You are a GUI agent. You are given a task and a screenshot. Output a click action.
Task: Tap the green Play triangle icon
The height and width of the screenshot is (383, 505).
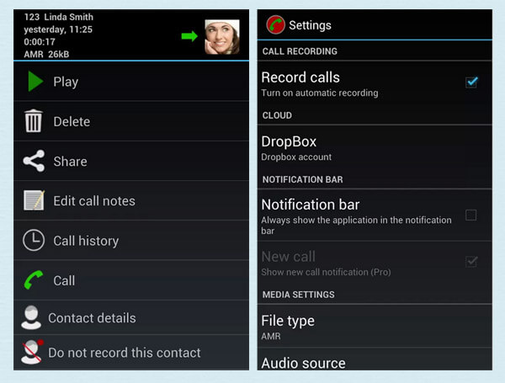coord(35,82)
